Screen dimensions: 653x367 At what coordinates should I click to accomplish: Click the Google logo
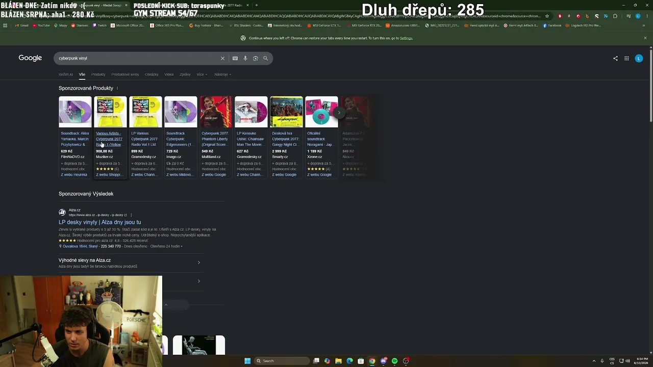point(30,58)
